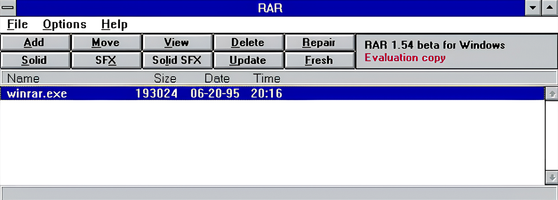
Task: Open the window control menu box
Action: click(x=8, y=8)
